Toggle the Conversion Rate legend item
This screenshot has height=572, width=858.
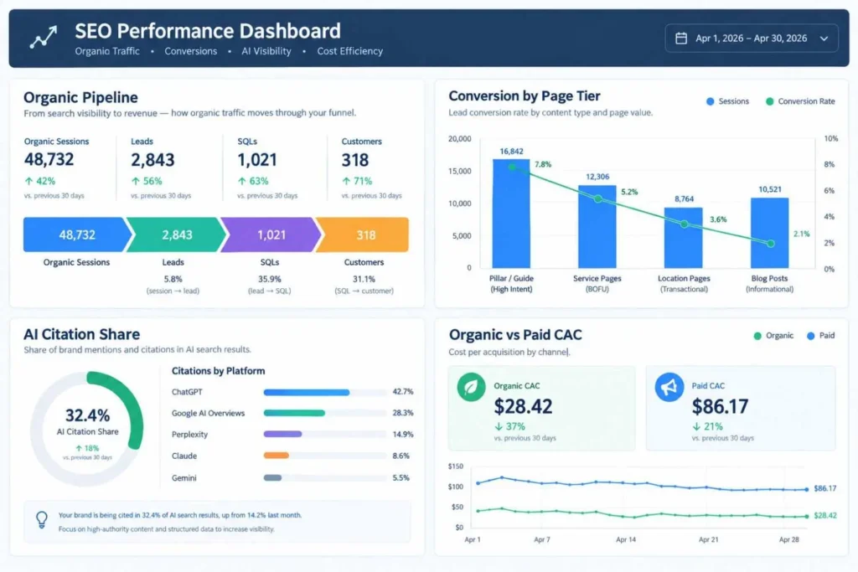800,101
